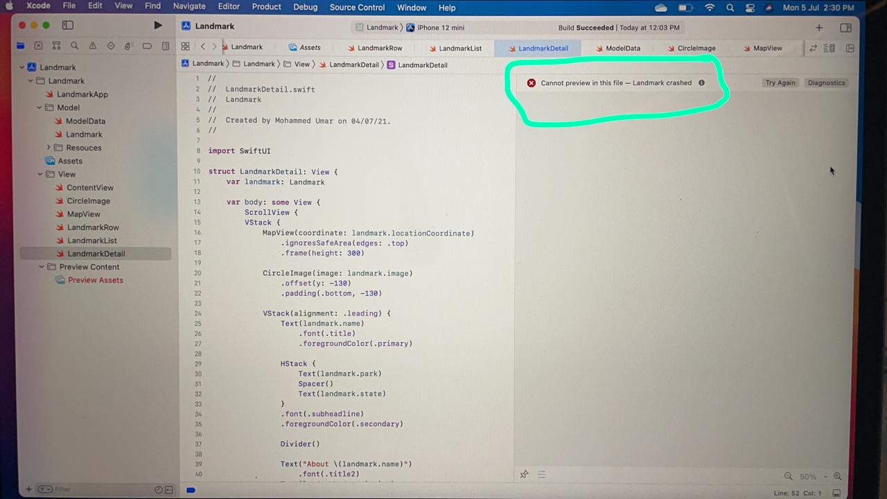Add a library item with plus button
887x499 pixels.
coord(819,28)
